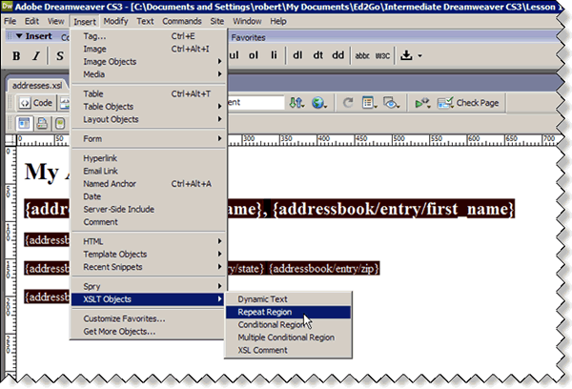Viewport: 572px width, 389px height.
Task: Switch to the Favorites insert tab
Action: tap(248, 37)
